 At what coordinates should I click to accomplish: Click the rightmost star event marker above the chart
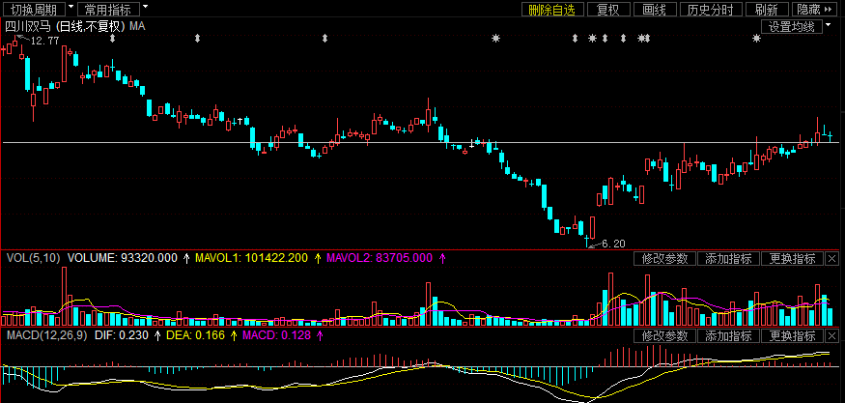pyautogui.click(x=756, y=39)
